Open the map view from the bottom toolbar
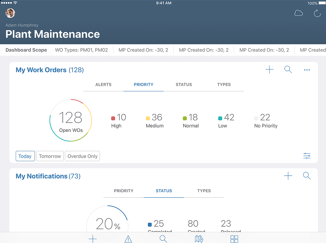 point(198,239)
